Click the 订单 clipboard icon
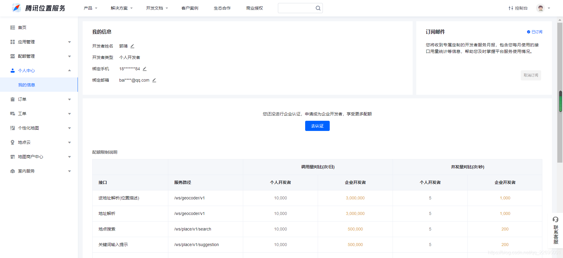 click(13, 99)
